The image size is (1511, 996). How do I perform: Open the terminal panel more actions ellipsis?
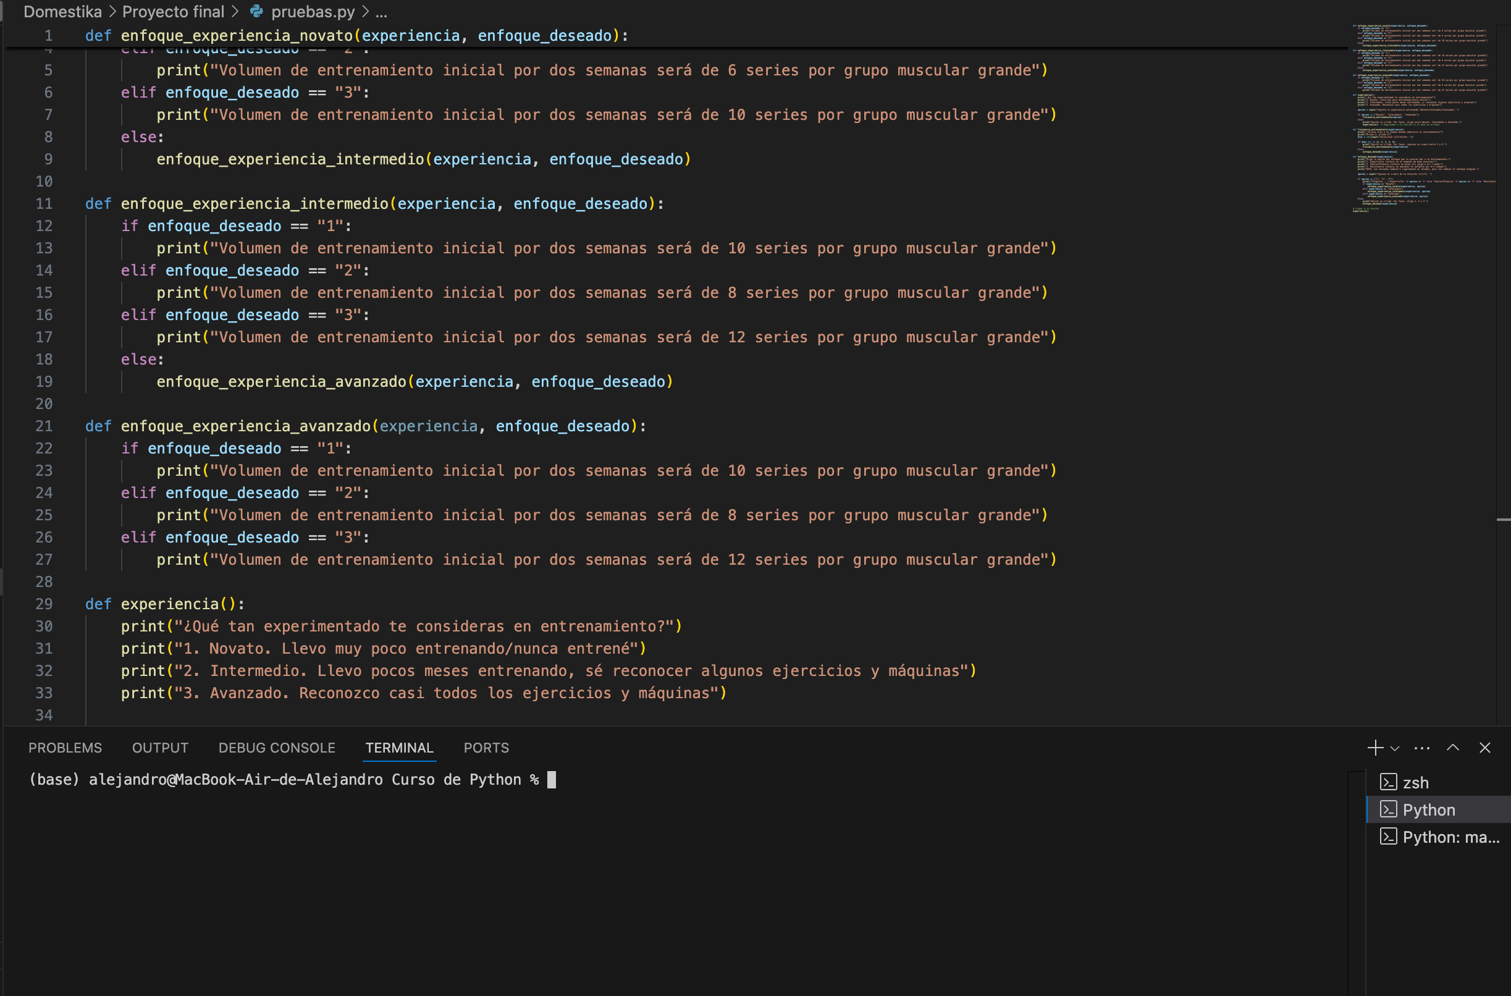point(1422,748)
